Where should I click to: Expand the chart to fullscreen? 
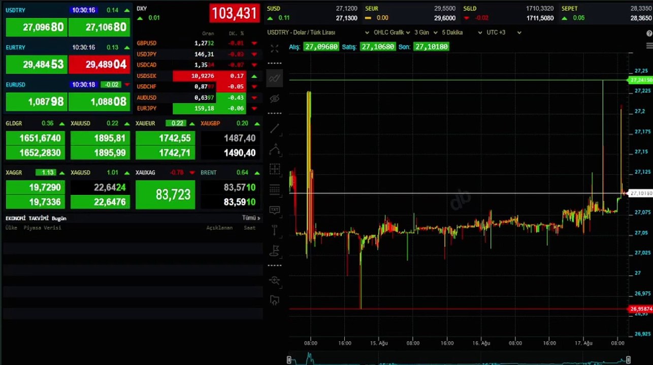point(275,49)
